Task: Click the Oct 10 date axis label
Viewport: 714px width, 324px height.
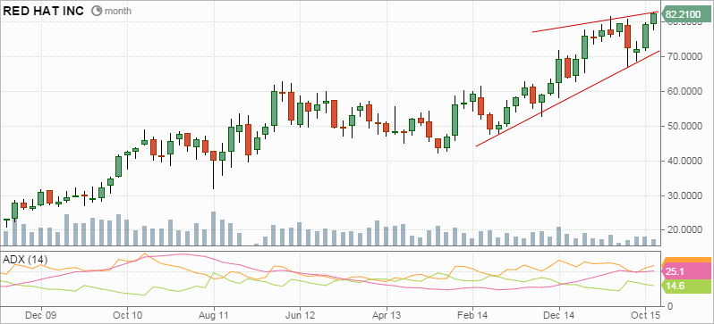Action: pos(127,314)
